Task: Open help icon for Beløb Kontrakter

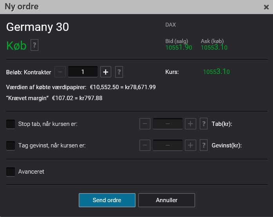Action: (x=119, y=72)
